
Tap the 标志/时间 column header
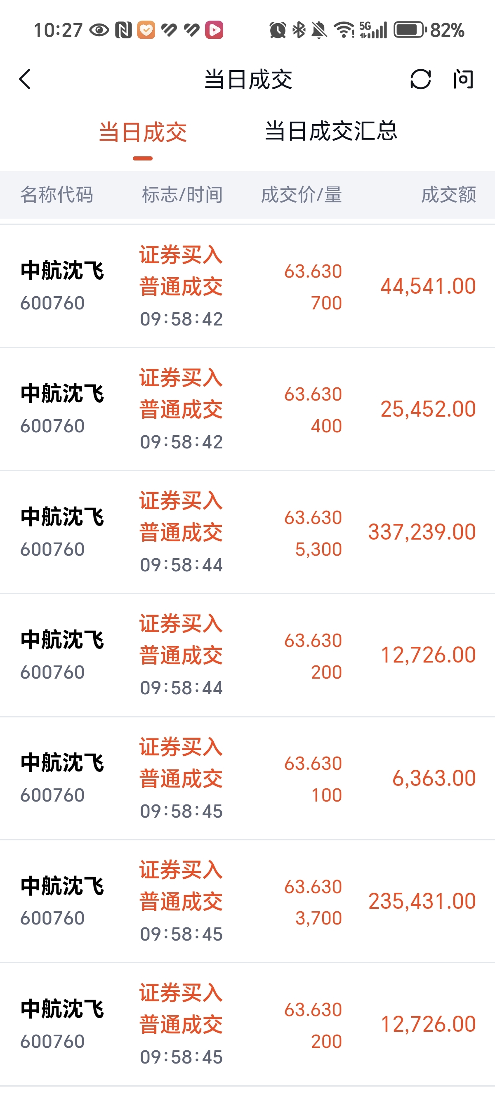click(x=182, y=195)
